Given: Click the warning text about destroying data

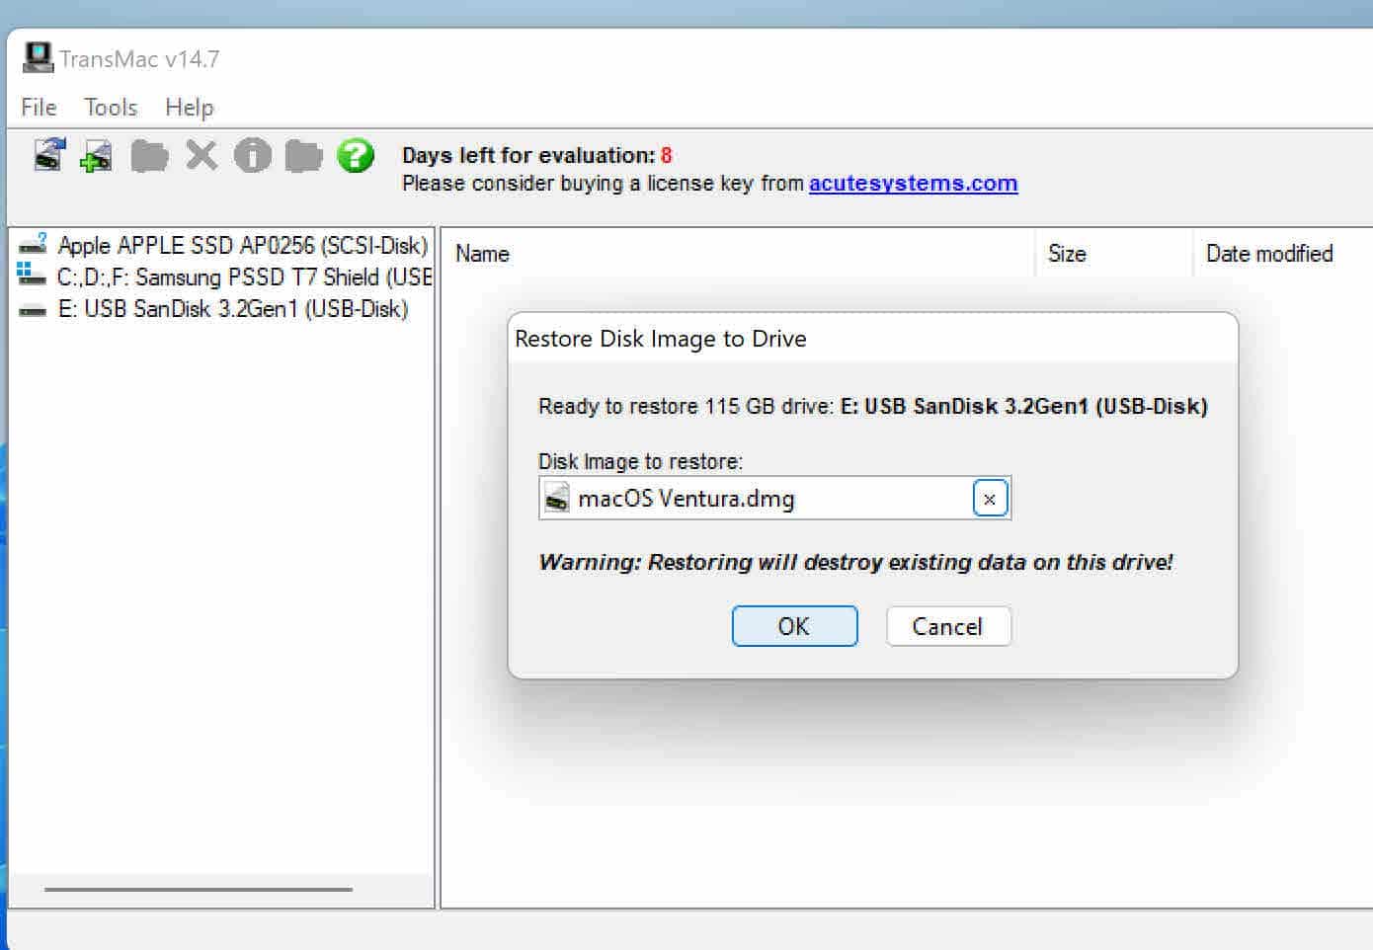Looking at the screenshot, I should click(x=855, y=562).
